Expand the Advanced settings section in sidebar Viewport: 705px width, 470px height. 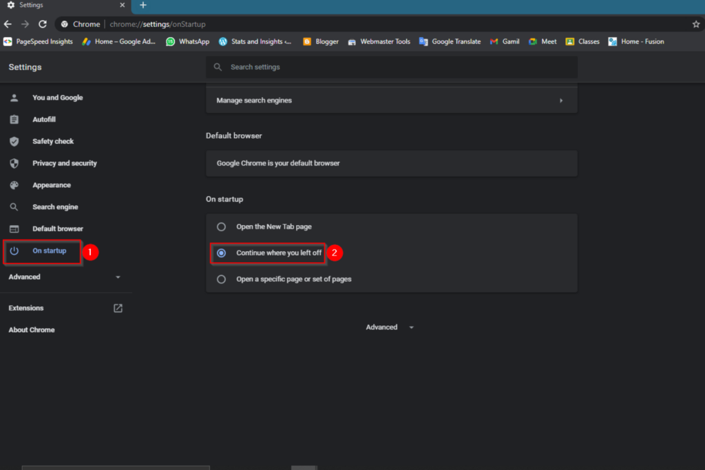point(24,276)
